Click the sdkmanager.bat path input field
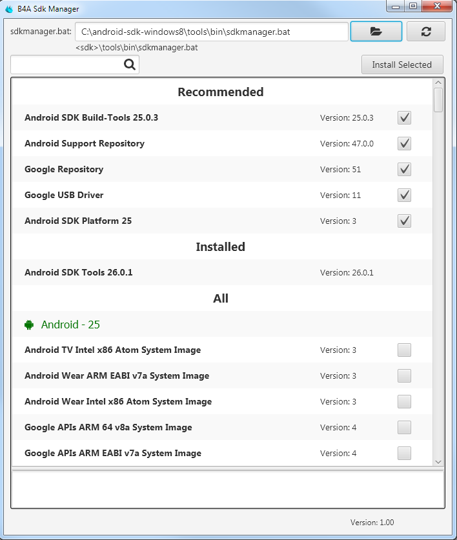 click(212, 32)
